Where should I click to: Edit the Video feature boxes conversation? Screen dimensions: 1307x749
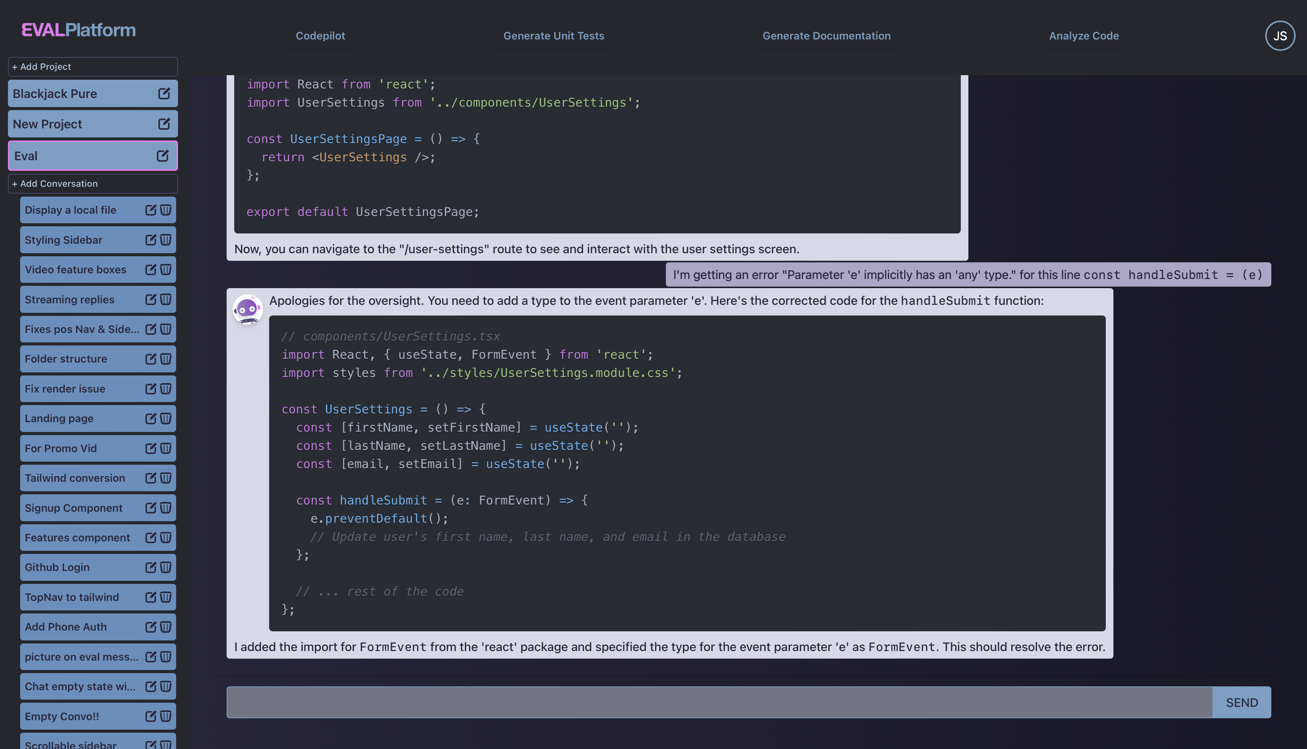pos(151,269)
